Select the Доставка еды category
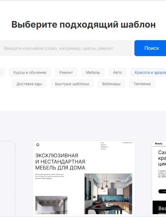 [29, 84]
